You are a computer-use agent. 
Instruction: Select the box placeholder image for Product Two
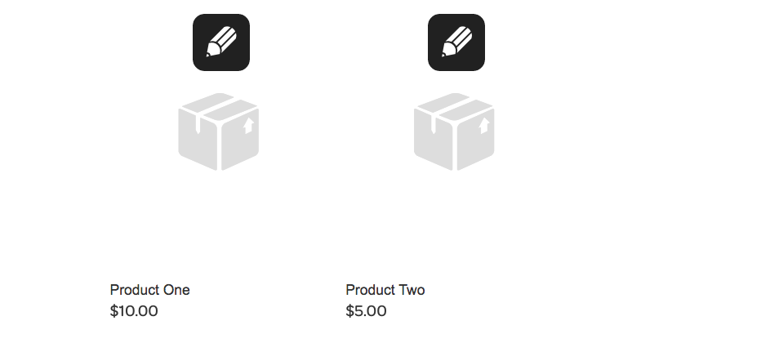454,131
